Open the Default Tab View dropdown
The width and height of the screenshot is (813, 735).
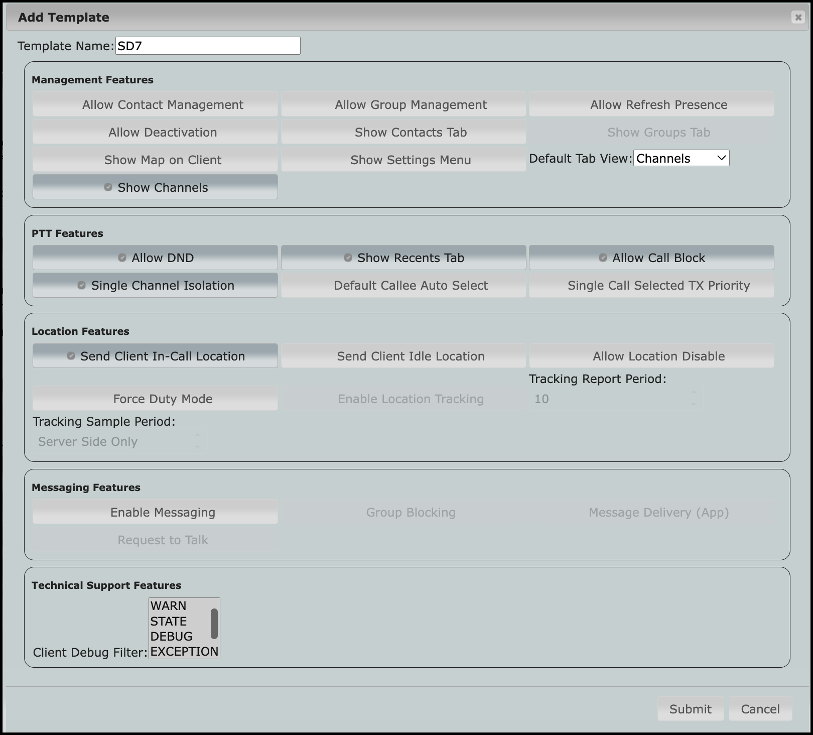(x=681, y=158)
